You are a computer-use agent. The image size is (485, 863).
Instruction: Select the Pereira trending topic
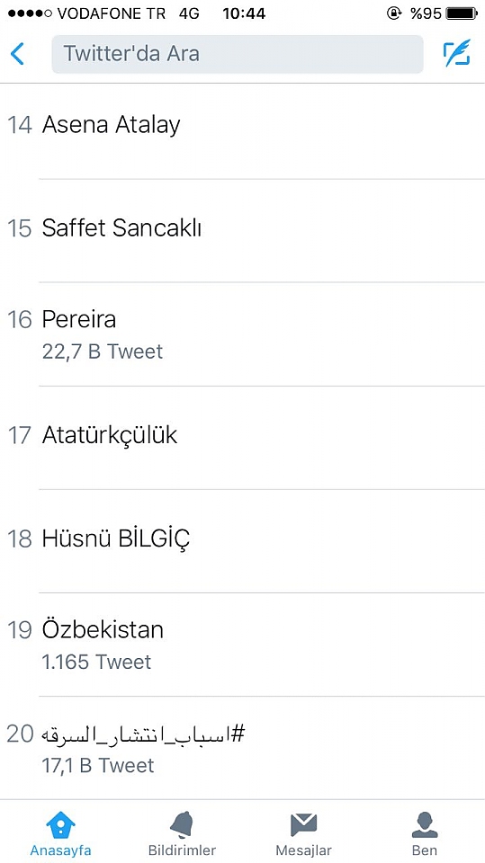(243, 334)
